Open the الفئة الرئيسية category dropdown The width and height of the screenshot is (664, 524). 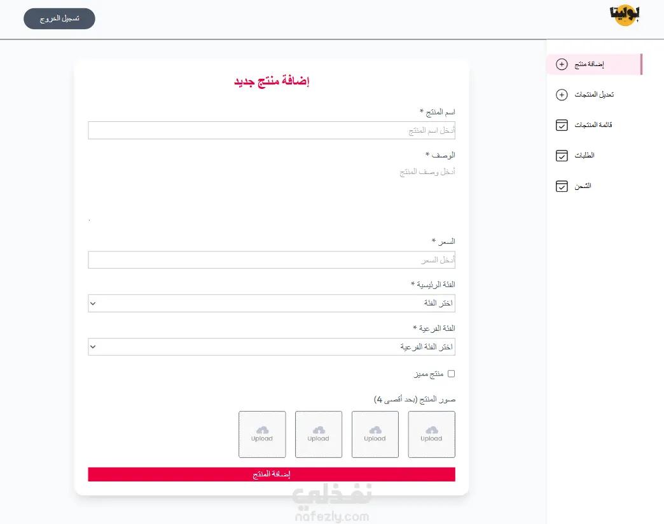pyautogui.click(x=272, y=304)
